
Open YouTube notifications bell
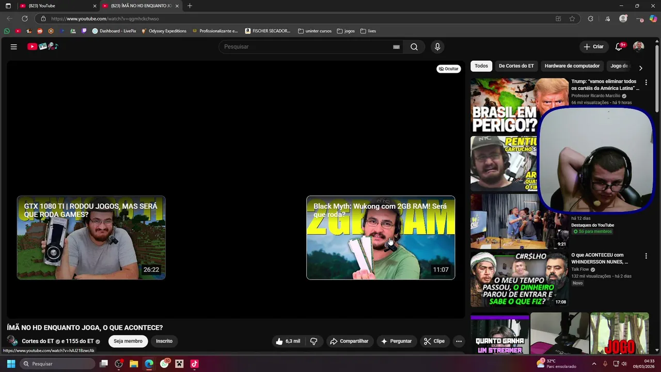[619, 47]
